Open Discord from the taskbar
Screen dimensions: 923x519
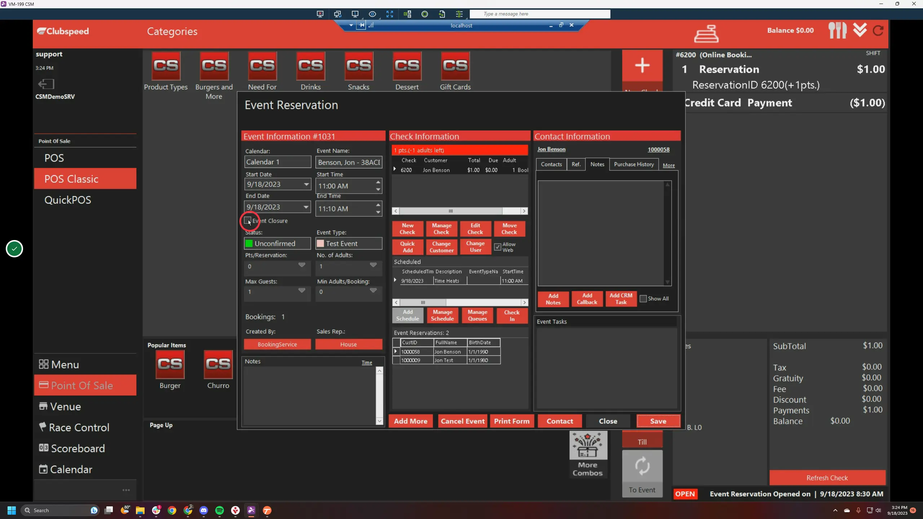pos(204,510)
